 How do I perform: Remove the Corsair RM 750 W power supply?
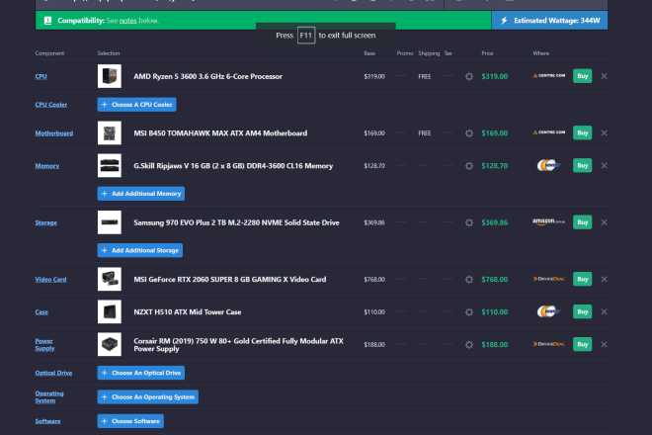point(604,344)
